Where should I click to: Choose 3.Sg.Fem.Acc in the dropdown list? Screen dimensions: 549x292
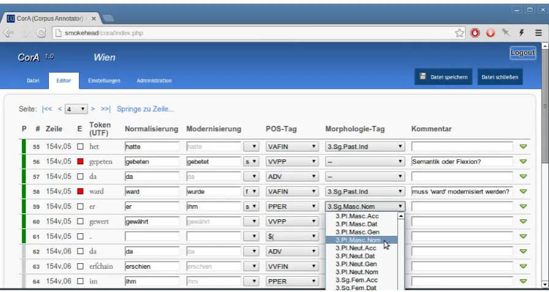361,280
